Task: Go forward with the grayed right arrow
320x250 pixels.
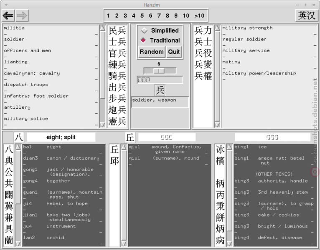Action: pyautogui.click(x=22, y=15)
